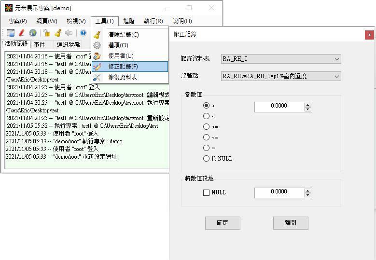
Task: Enable the NULL checkbox
Action: (x=207, y=192)
